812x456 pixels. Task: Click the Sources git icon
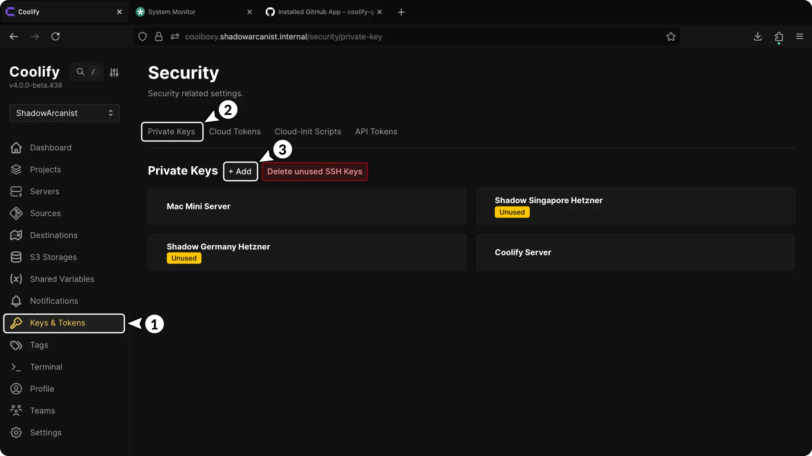[x=16, y=214]
